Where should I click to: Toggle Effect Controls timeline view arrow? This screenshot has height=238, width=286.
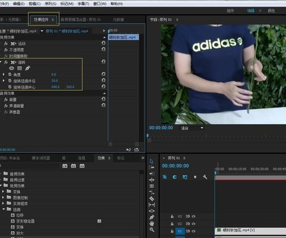click(x=104, y=31)
